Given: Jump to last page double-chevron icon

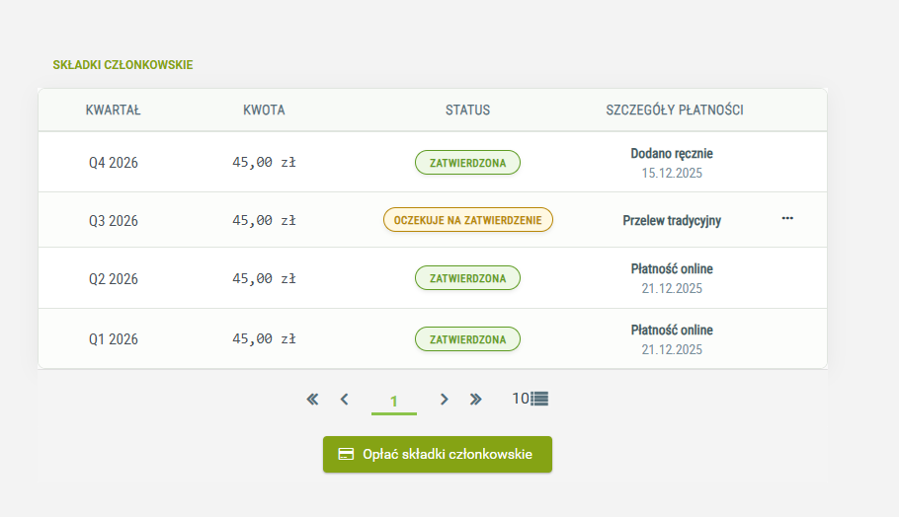Looking at the screenshot, I should pos(476,399).
